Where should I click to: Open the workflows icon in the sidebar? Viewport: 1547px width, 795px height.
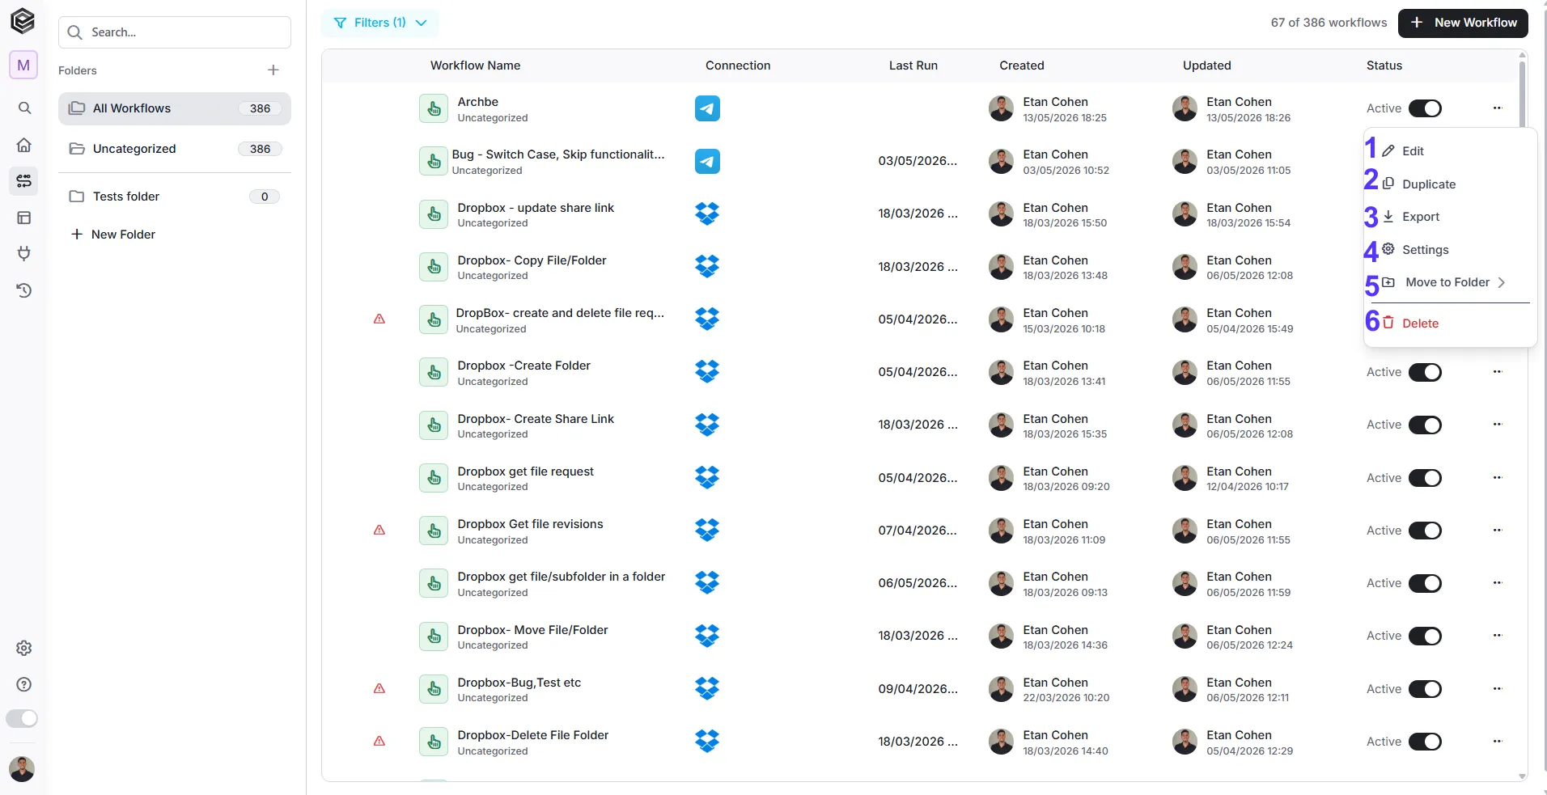click(x=24, y=180)
